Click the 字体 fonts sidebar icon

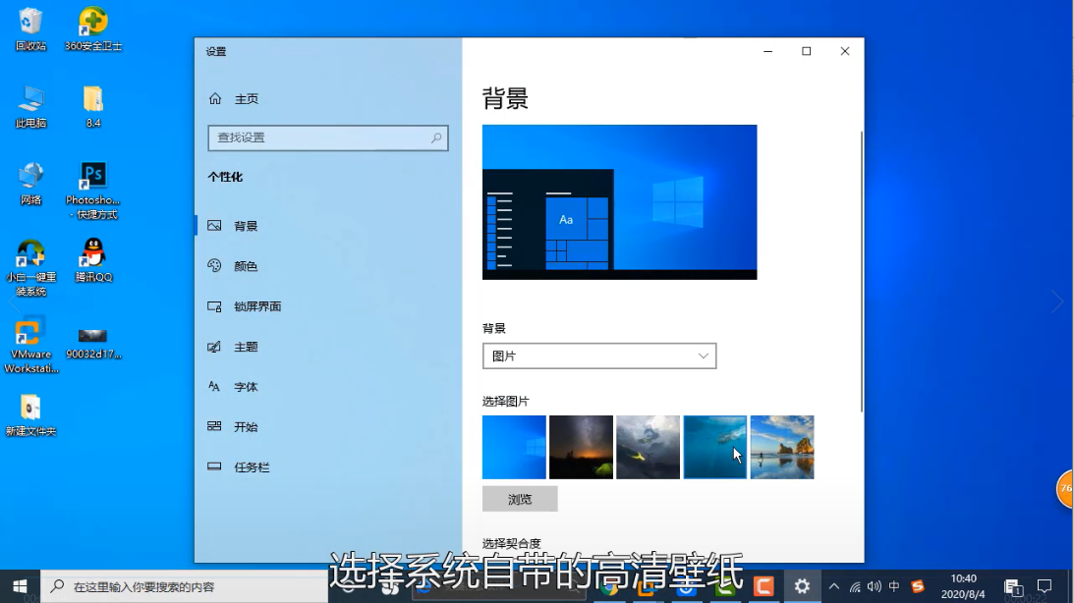point(215,387)
